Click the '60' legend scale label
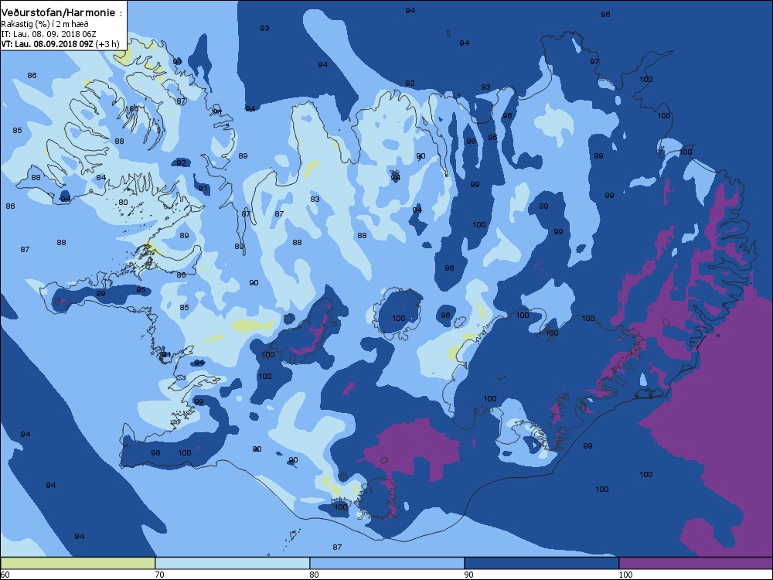This screenshot has width=773, height=580. coord(5,575)
